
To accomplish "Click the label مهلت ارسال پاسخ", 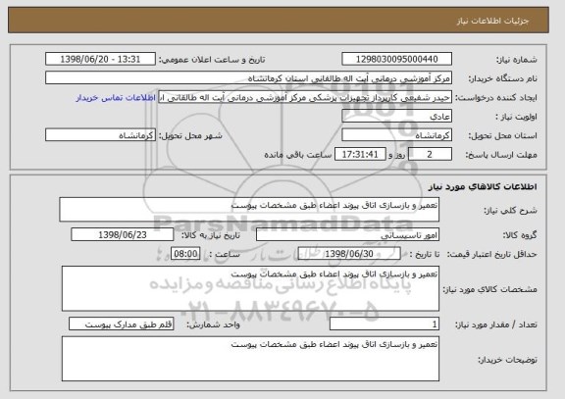I will click(x=501, y=155).
